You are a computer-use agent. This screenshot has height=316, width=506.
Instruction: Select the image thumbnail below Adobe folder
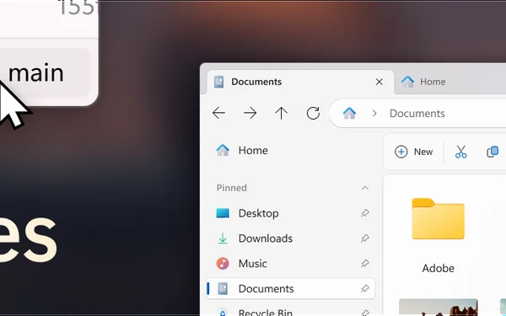pos(439,308)
